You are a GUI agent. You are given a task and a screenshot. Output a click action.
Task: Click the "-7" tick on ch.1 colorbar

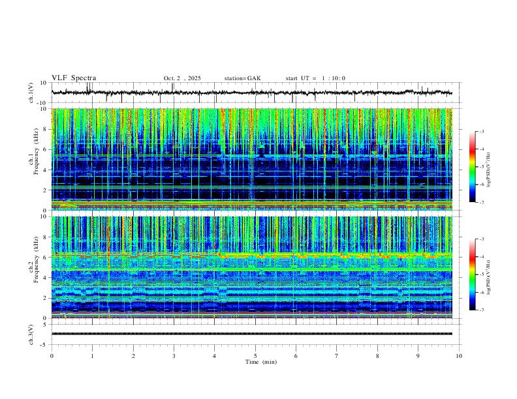(x=482, y=203)
